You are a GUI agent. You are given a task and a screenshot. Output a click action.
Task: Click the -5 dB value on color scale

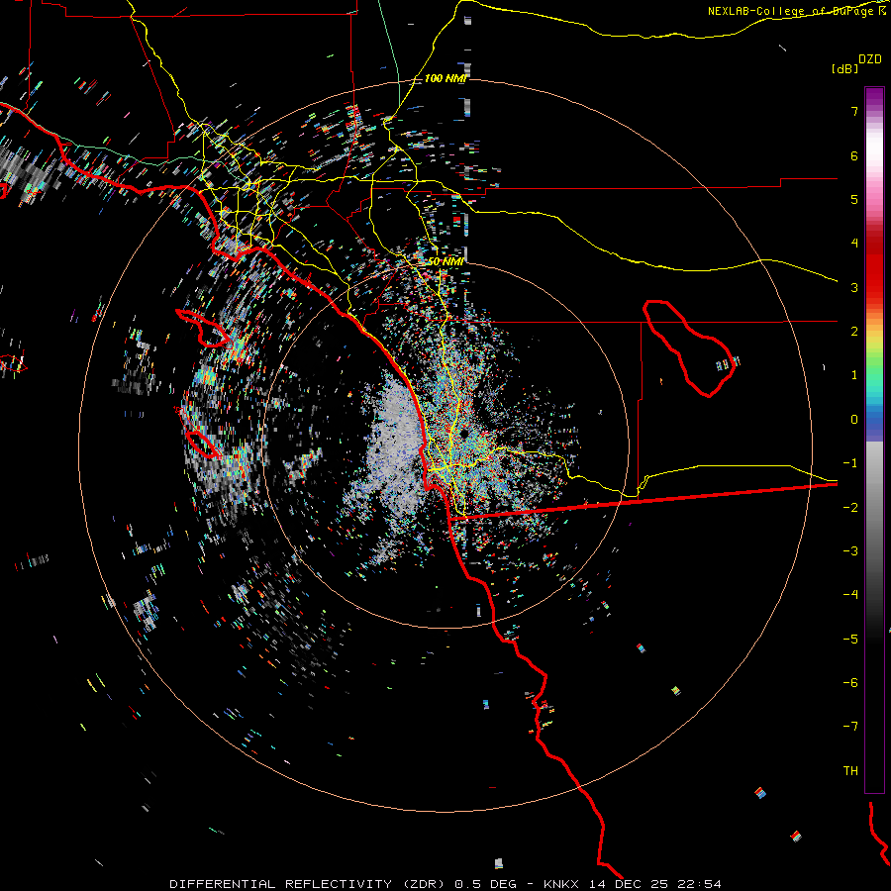[850, 640]
